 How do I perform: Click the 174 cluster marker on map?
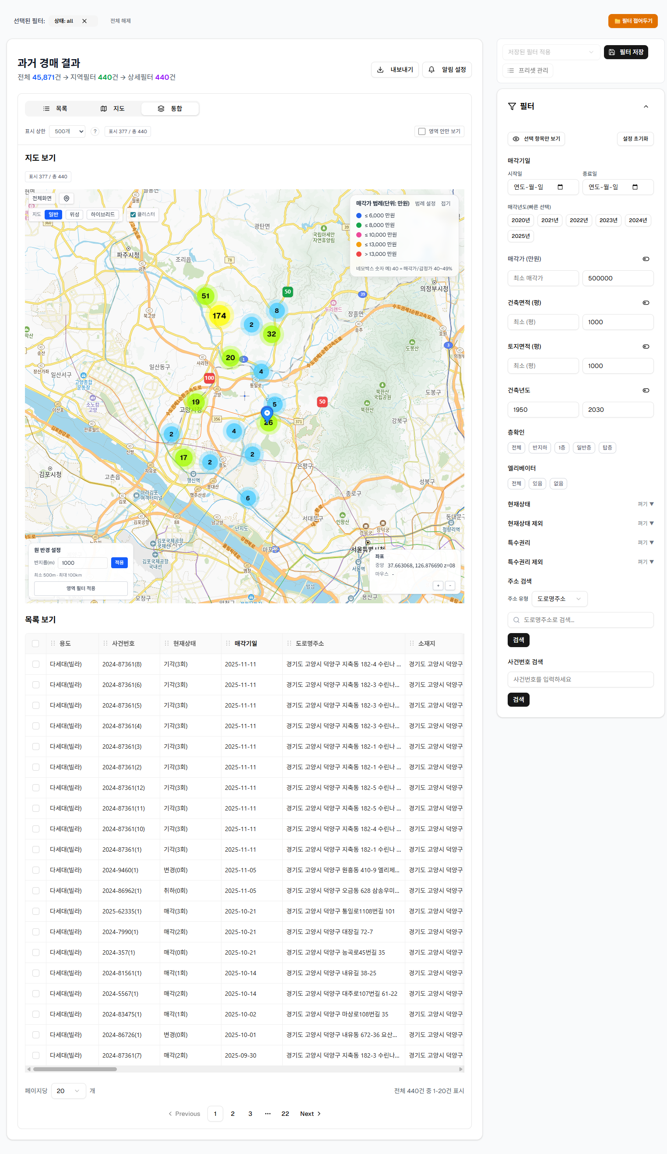click(219, 316)
